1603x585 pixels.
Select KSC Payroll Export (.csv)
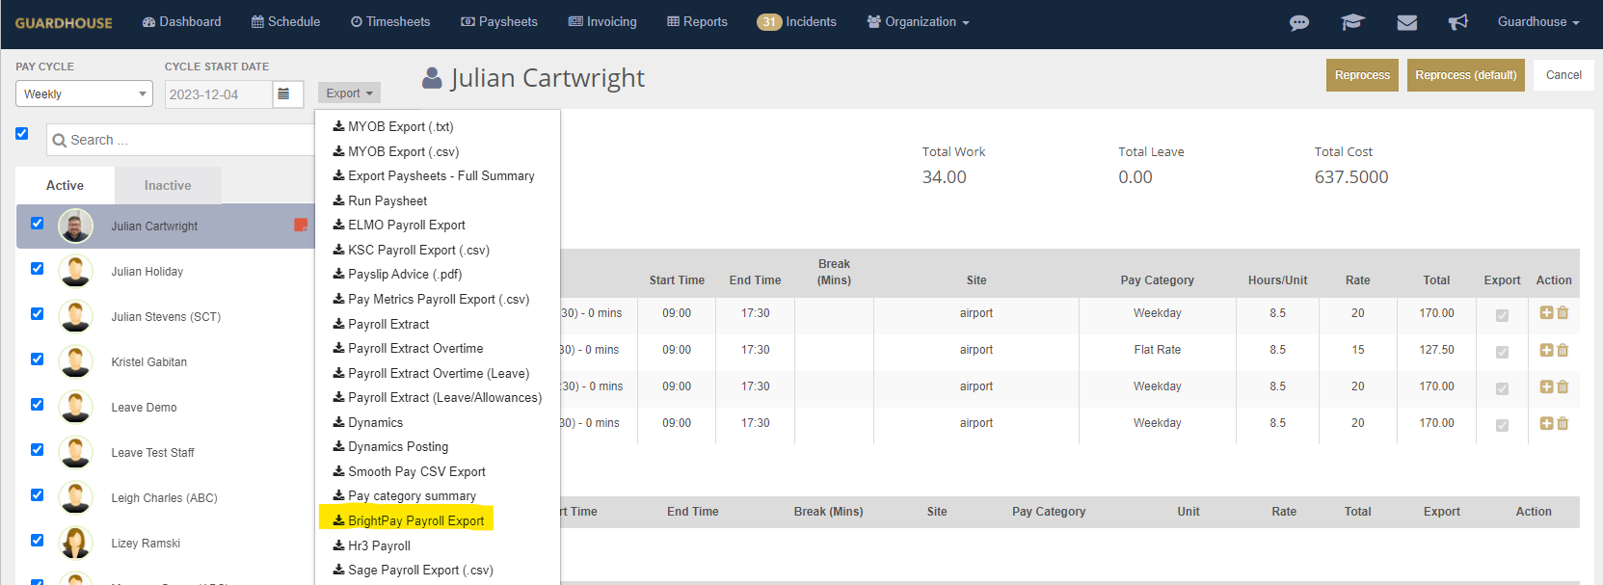click(x=412, y=250)
